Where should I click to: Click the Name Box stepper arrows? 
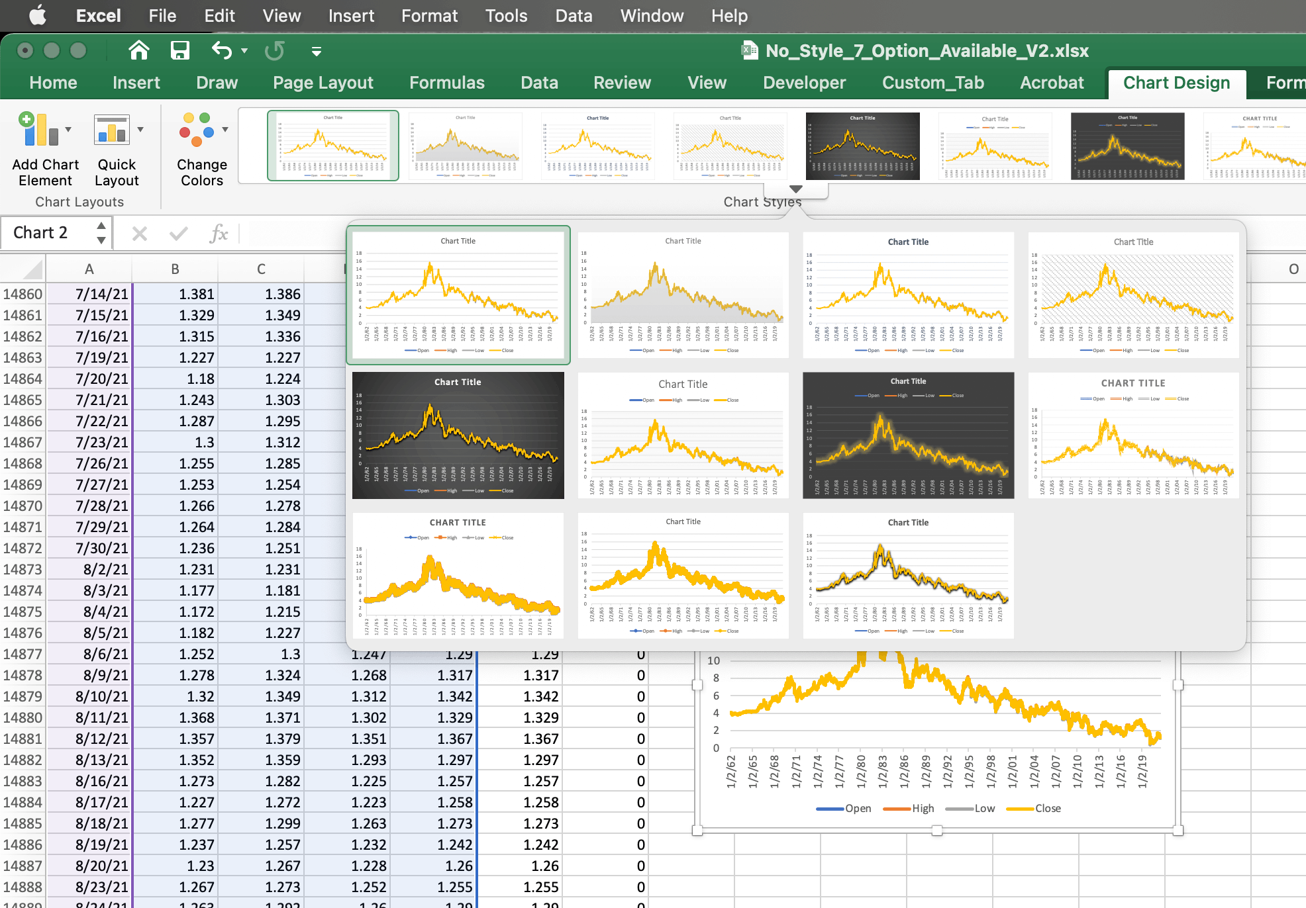tap(101, 233)
